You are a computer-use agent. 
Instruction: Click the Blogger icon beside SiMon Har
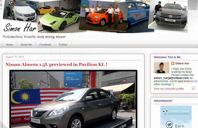tap(173, 64)
